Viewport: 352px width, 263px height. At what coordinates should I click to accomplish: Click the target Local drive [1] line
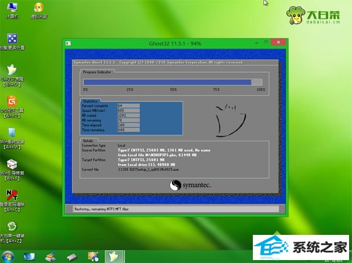point(147,165)
